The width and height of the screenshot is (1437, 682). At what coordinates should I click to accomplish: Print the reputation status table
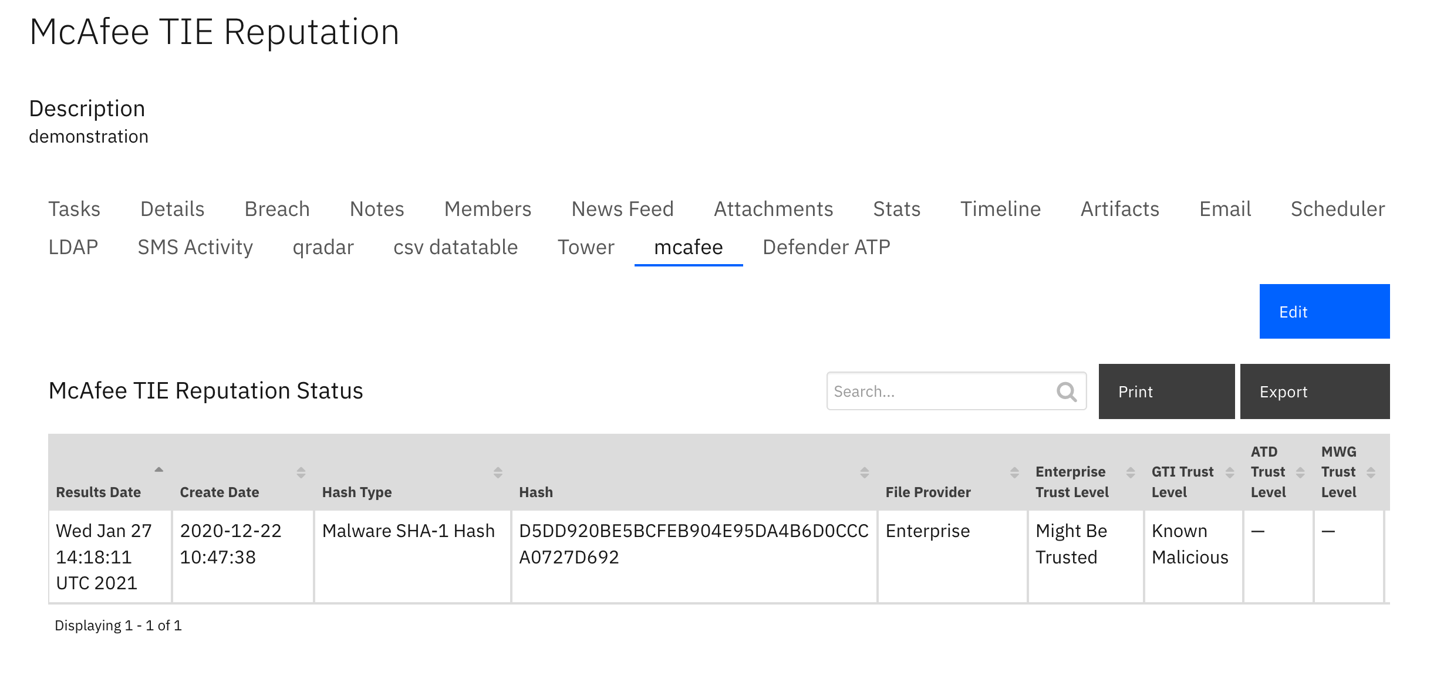[x=1166, y=391]
